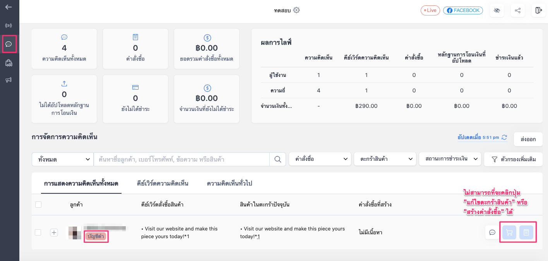Image resolution: width=548 pixels, height=261 pixels.
Task: Expand the customer row plus button
Action: point(54,232)
